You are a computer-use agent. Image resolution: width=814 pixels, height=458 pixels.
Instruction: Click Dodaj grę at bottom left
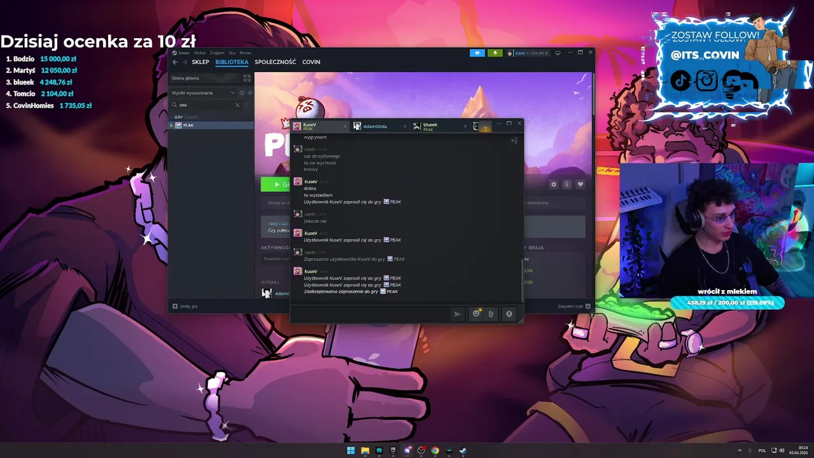click(x=185, y=306)
